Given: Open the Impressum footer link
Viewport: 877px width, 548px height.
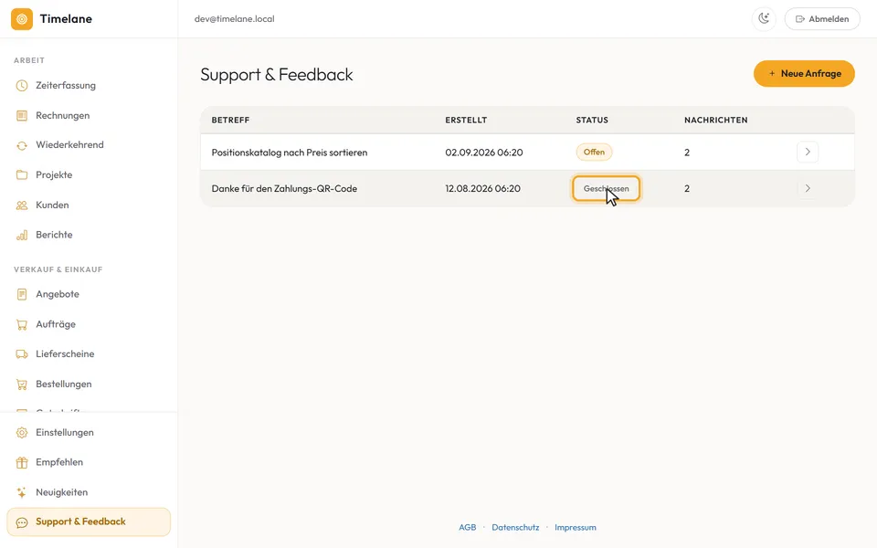Looking at the screenshot, I should (x=576, y=527).
